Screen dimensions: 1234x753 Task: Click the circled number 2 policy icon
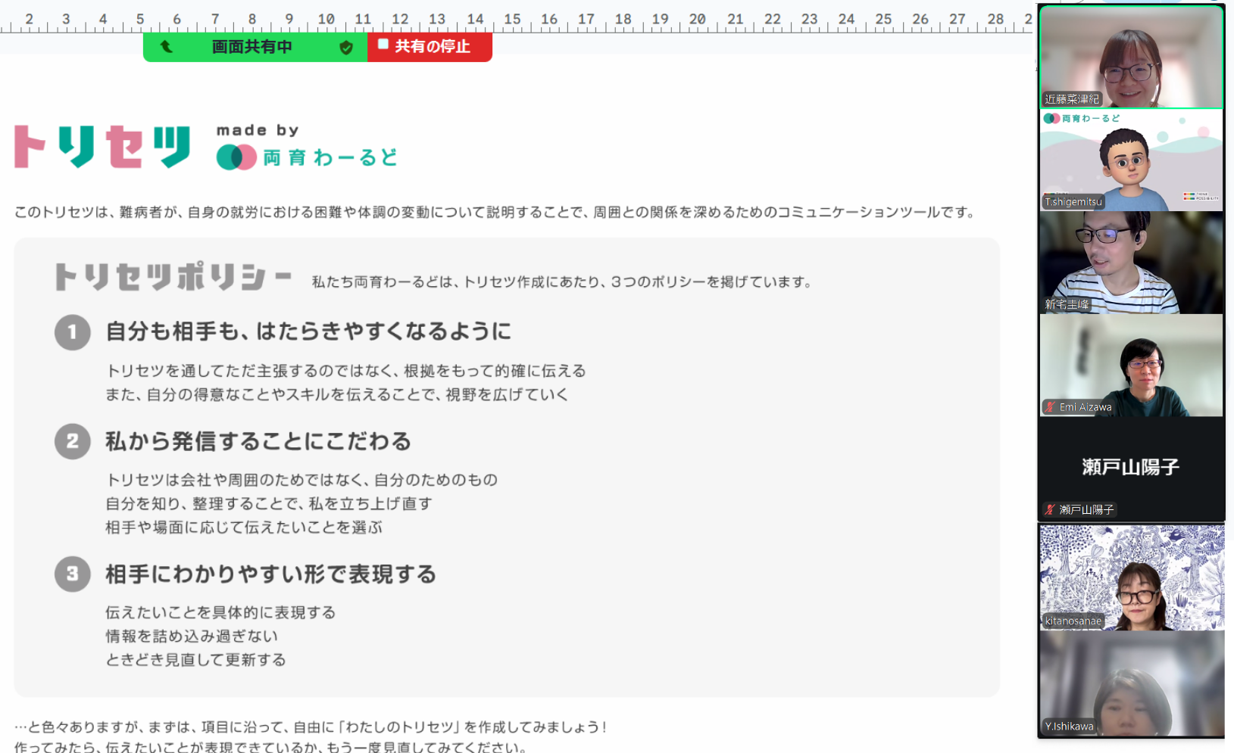(72, 441)
